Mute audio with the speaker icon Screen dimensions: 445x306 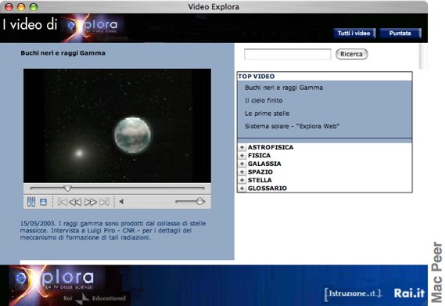click(x=121, y=202)
